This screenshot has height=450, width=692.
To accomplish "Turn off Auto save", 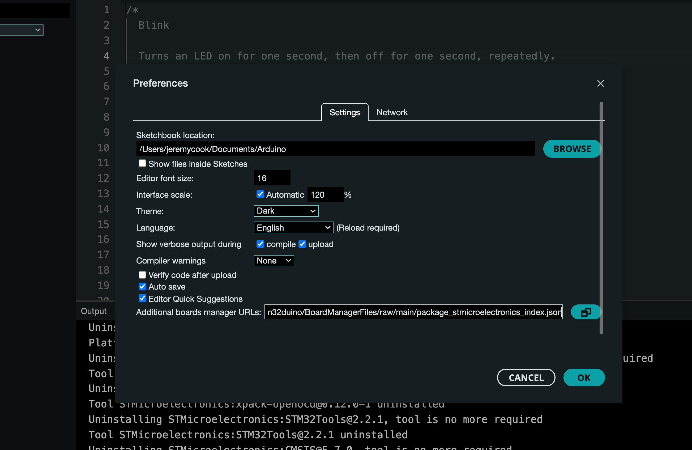I will 142,287.
